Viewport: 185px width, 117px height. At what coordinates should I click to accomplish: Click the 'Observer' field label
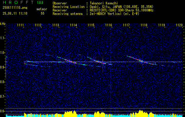pos(60,3)
